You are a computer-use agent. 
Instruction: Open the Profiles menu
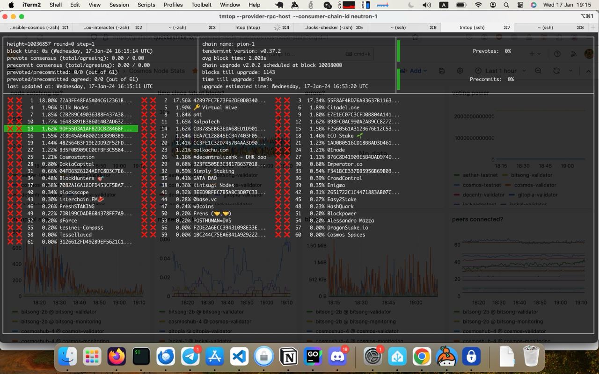tap(173, 5)
